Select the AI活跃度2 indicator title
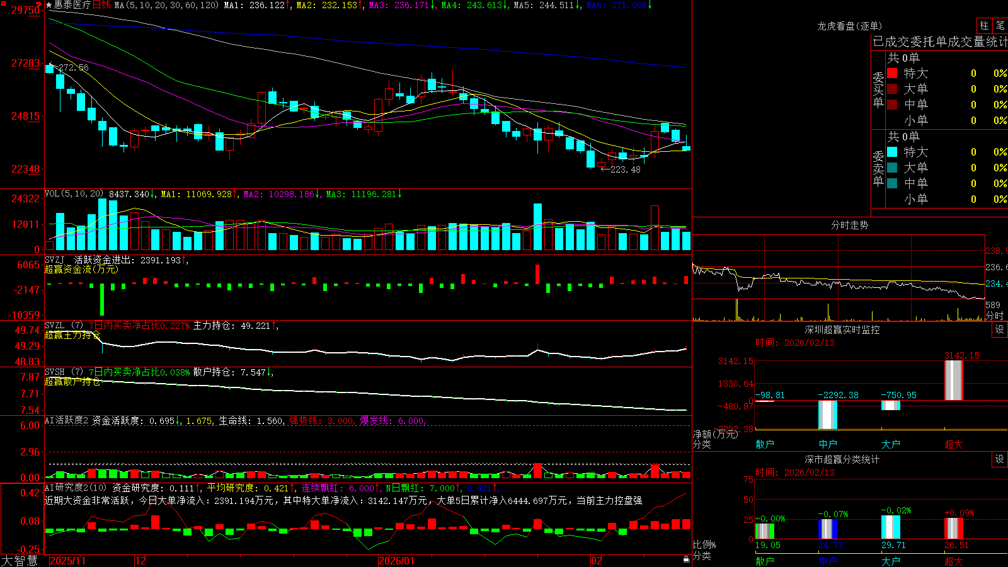 tap(67, 420)
